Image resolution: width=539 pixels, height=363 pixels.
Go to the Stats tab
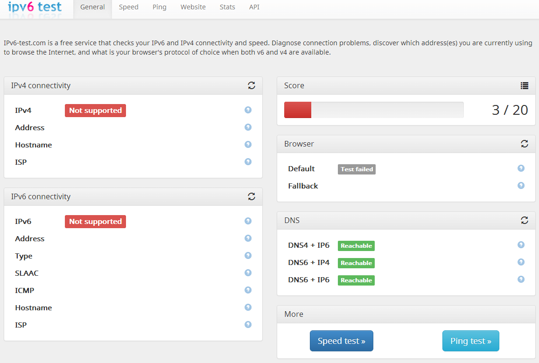point(227,7)
